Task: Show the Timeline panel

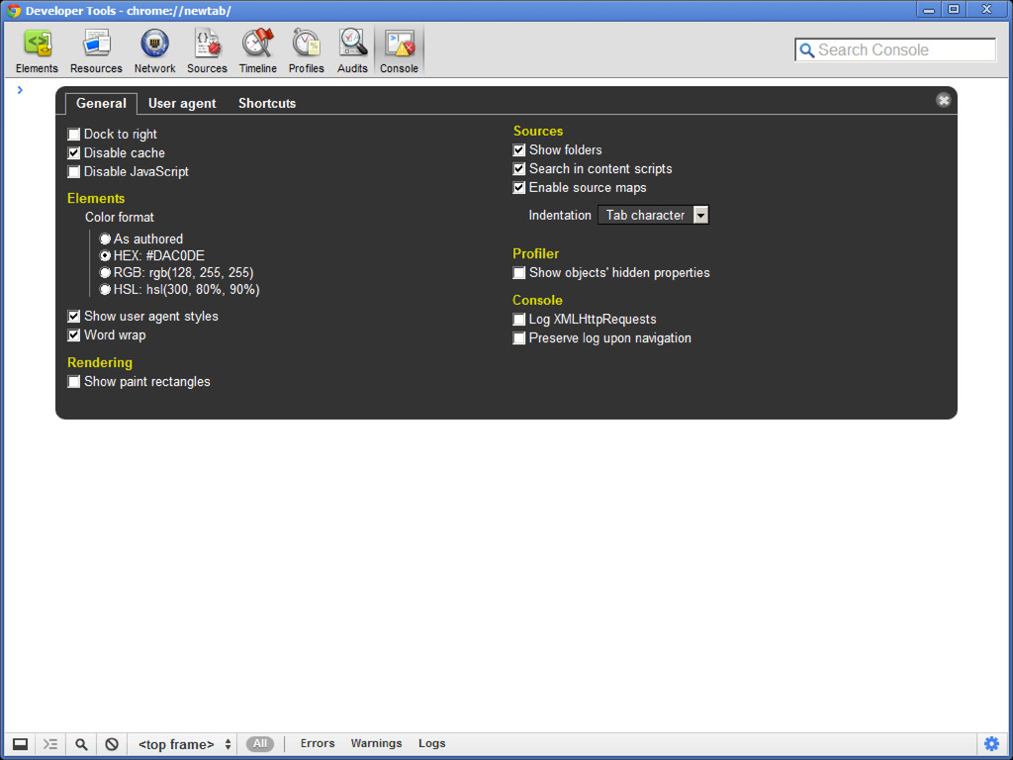Action: click(258, 51)
